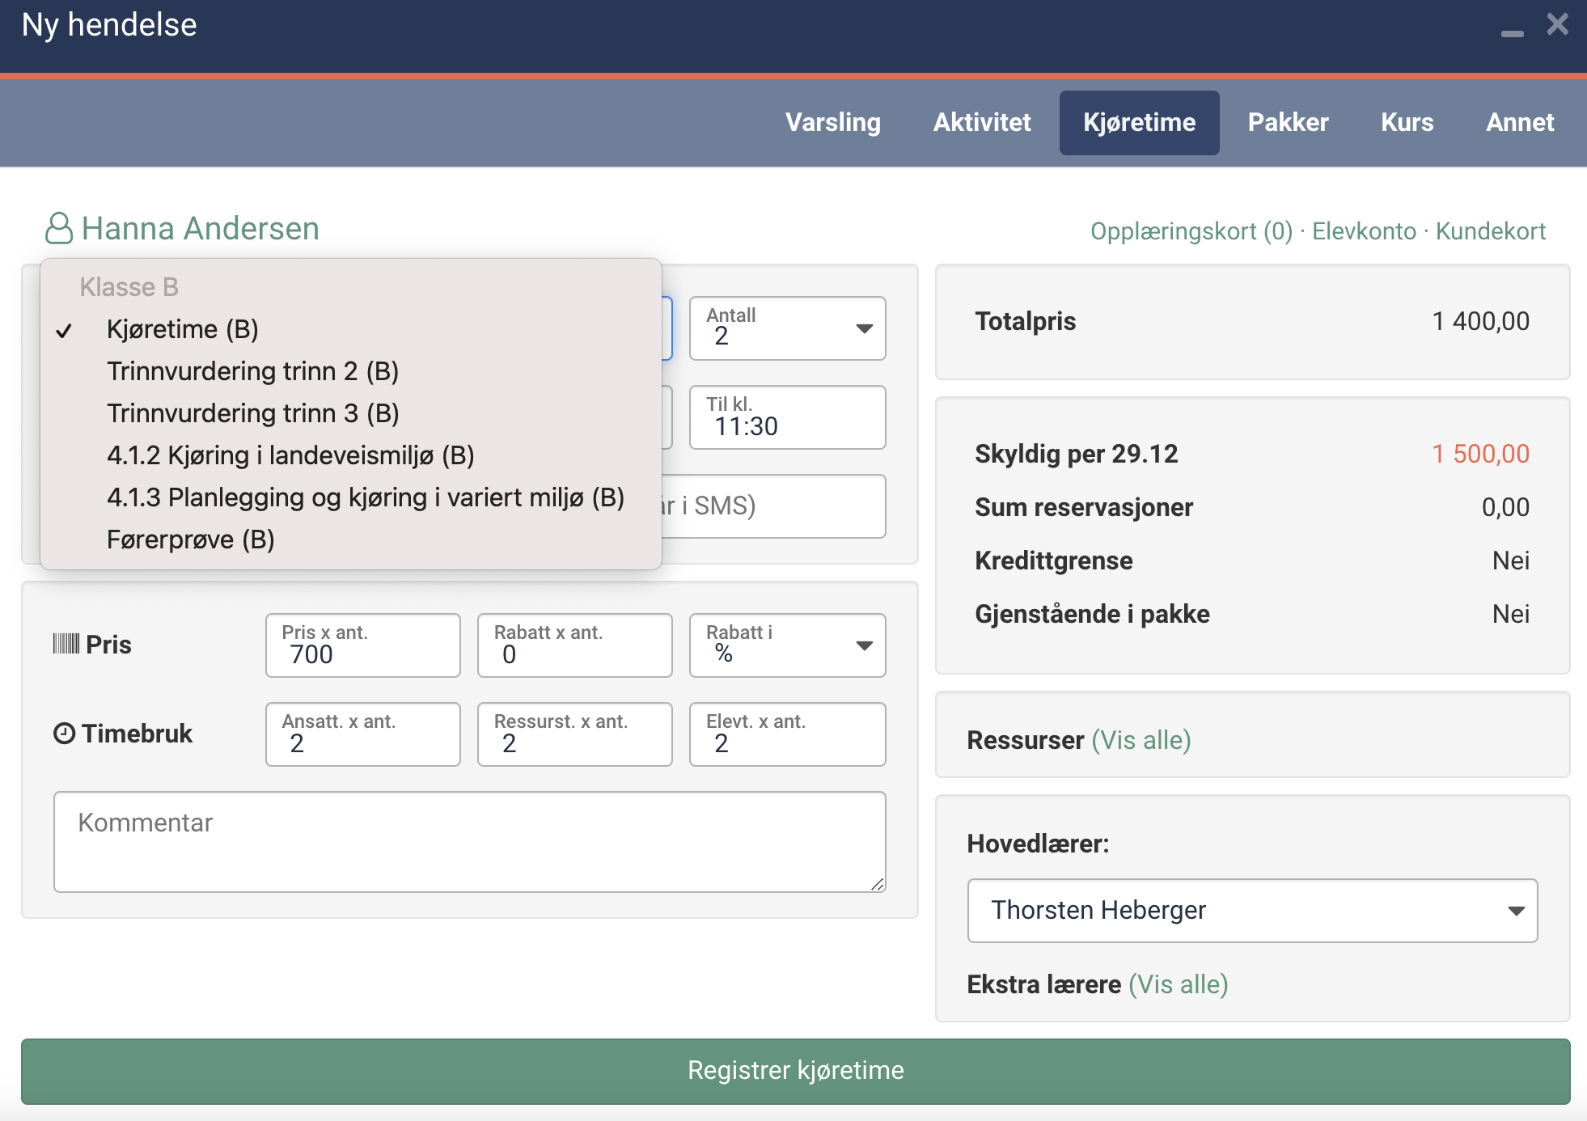The image size is (1587, 1121).
Task: Select the Kjøretime tab
Action: coord(1139,122)
